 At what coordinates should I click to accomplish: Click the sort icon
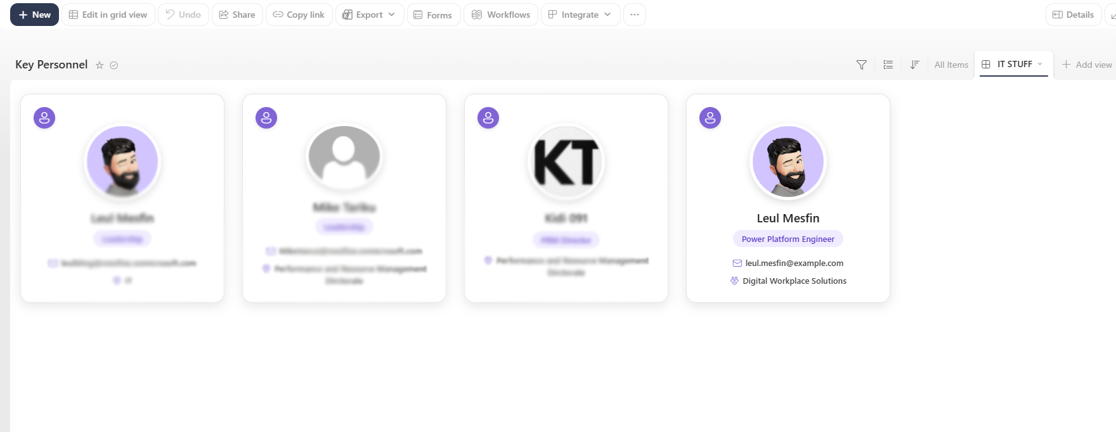click(x=914, y=65)
